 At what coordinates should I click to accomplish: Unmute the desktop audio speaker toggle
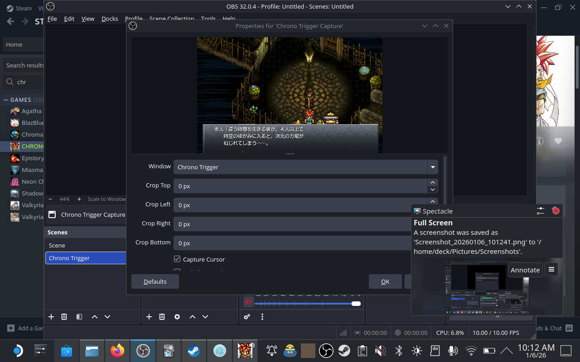[248, 301]
